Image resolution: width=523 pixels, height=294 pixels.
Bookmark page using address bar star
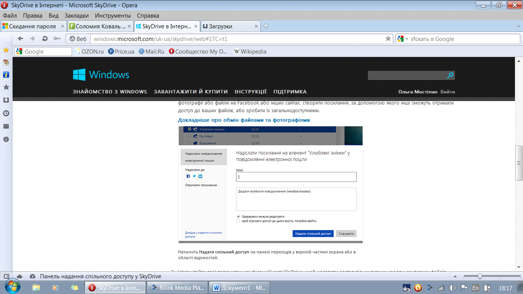click(x=388, y=39)
